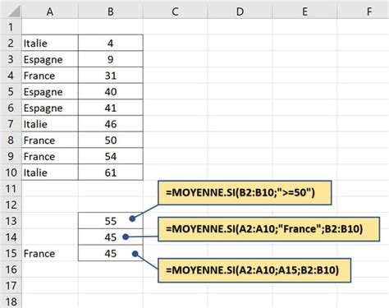The width and height of the screenshot is (389, 308).
Task: Click cell B15 showing 45
Action: (x=111, y=253)
